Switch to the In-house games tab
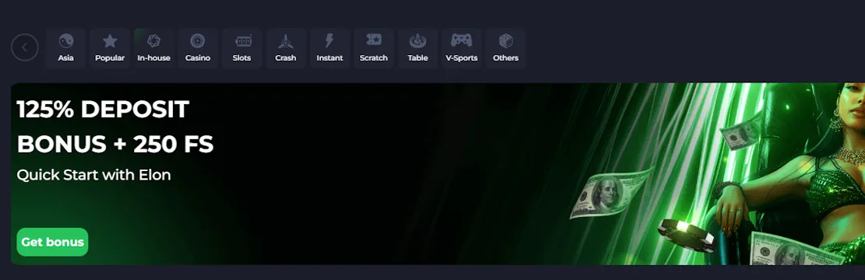Image resolution: width=865 pixels, height=280 pixels. click(x=154, y=48)
